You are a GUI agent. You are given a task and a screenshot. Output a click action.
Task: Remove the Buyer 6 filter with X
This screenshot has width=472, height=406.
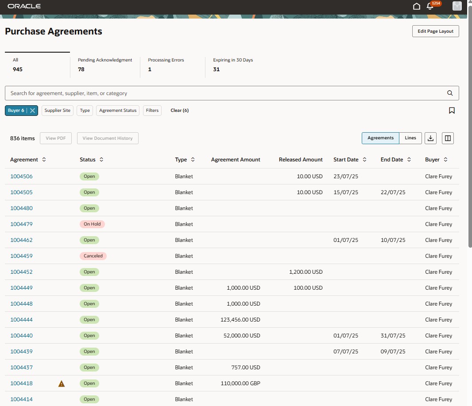click(32, 111)
